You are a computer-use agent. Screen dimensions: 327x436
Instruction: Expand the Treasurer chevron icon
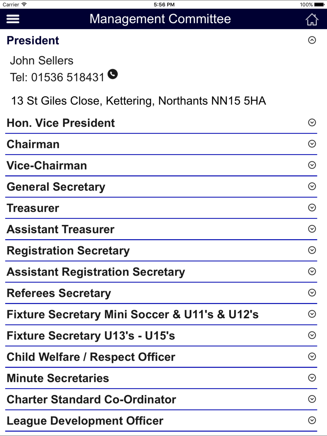(x=312, y=208)
